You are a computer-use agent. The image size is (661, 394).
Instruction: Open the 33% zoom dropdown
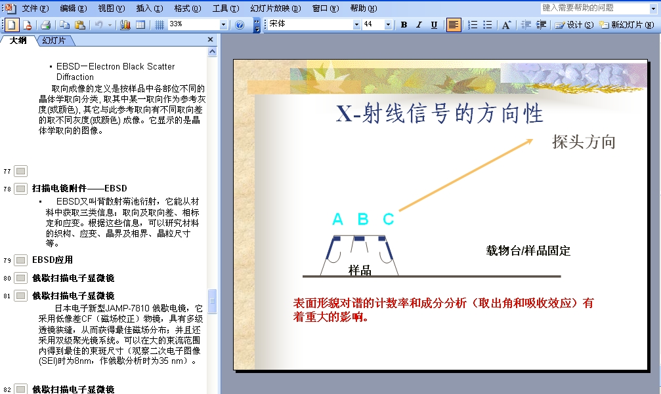(223, 25)
